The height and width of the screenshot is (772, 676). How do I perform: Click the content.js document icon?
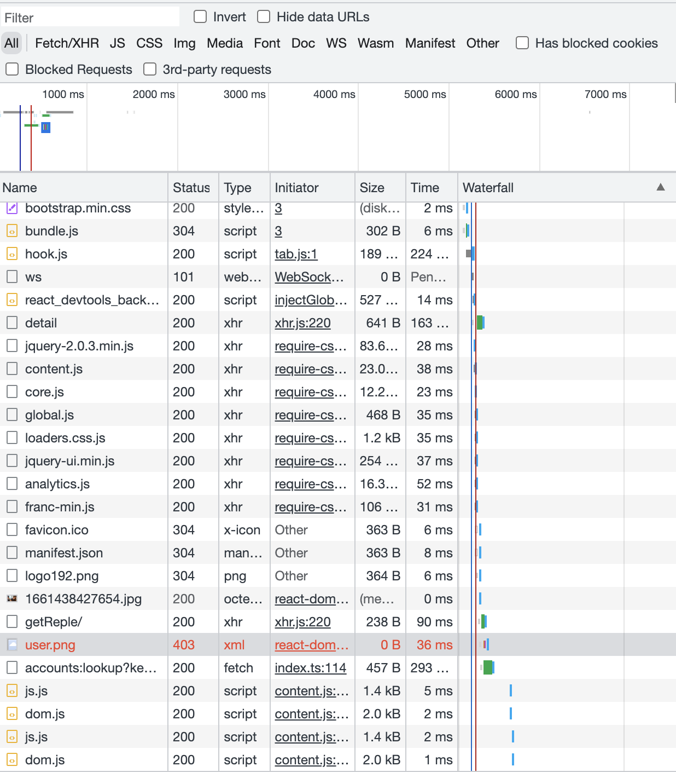(12, 369)
